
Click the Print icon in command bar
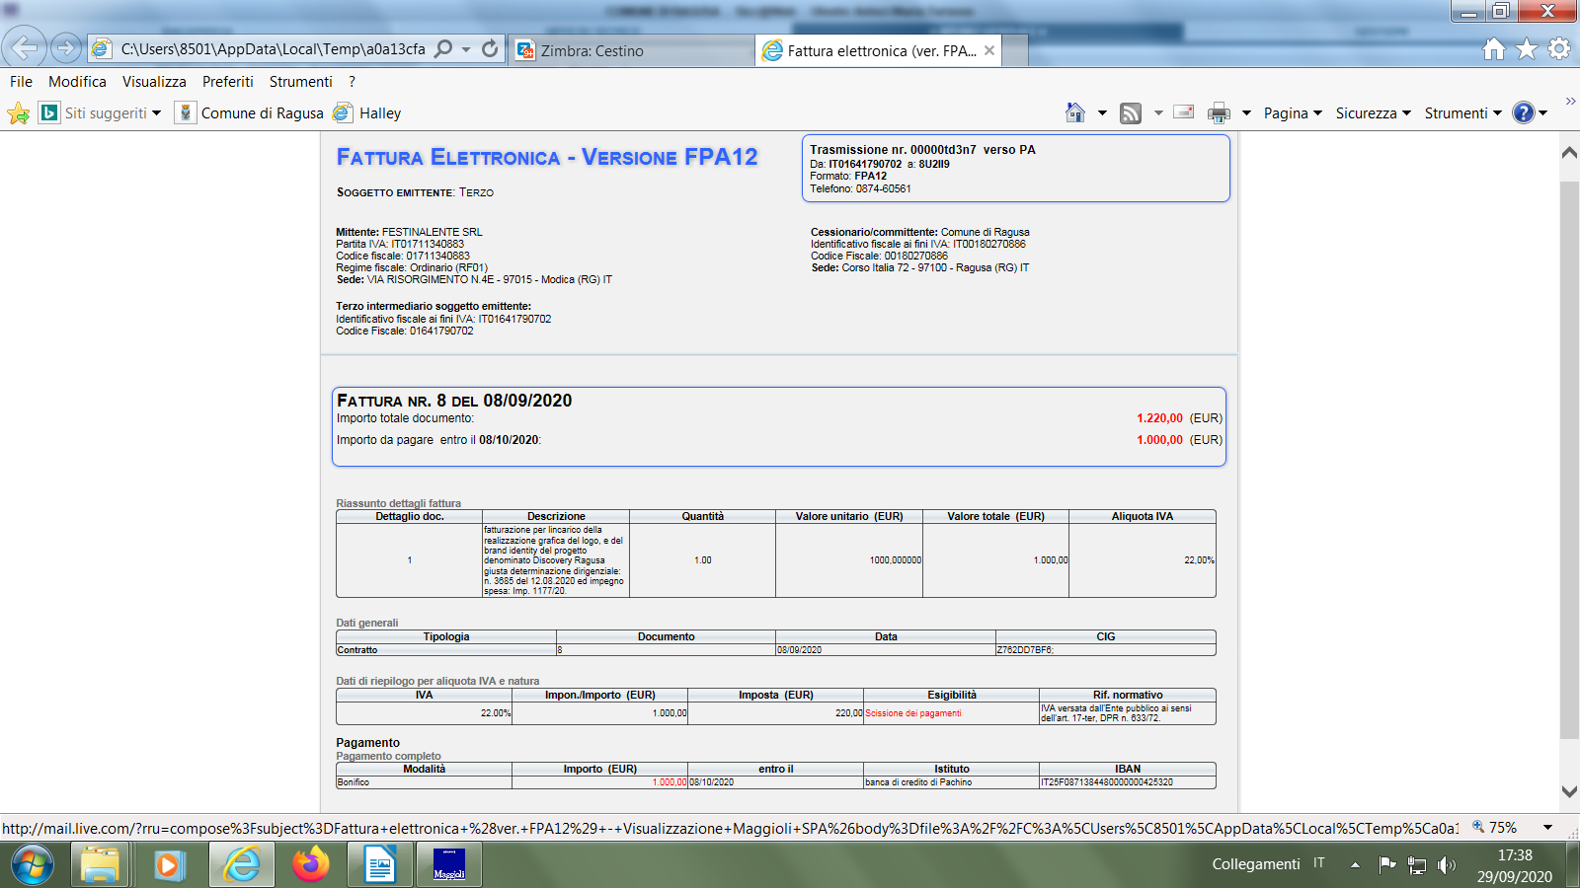[1219, 113]
